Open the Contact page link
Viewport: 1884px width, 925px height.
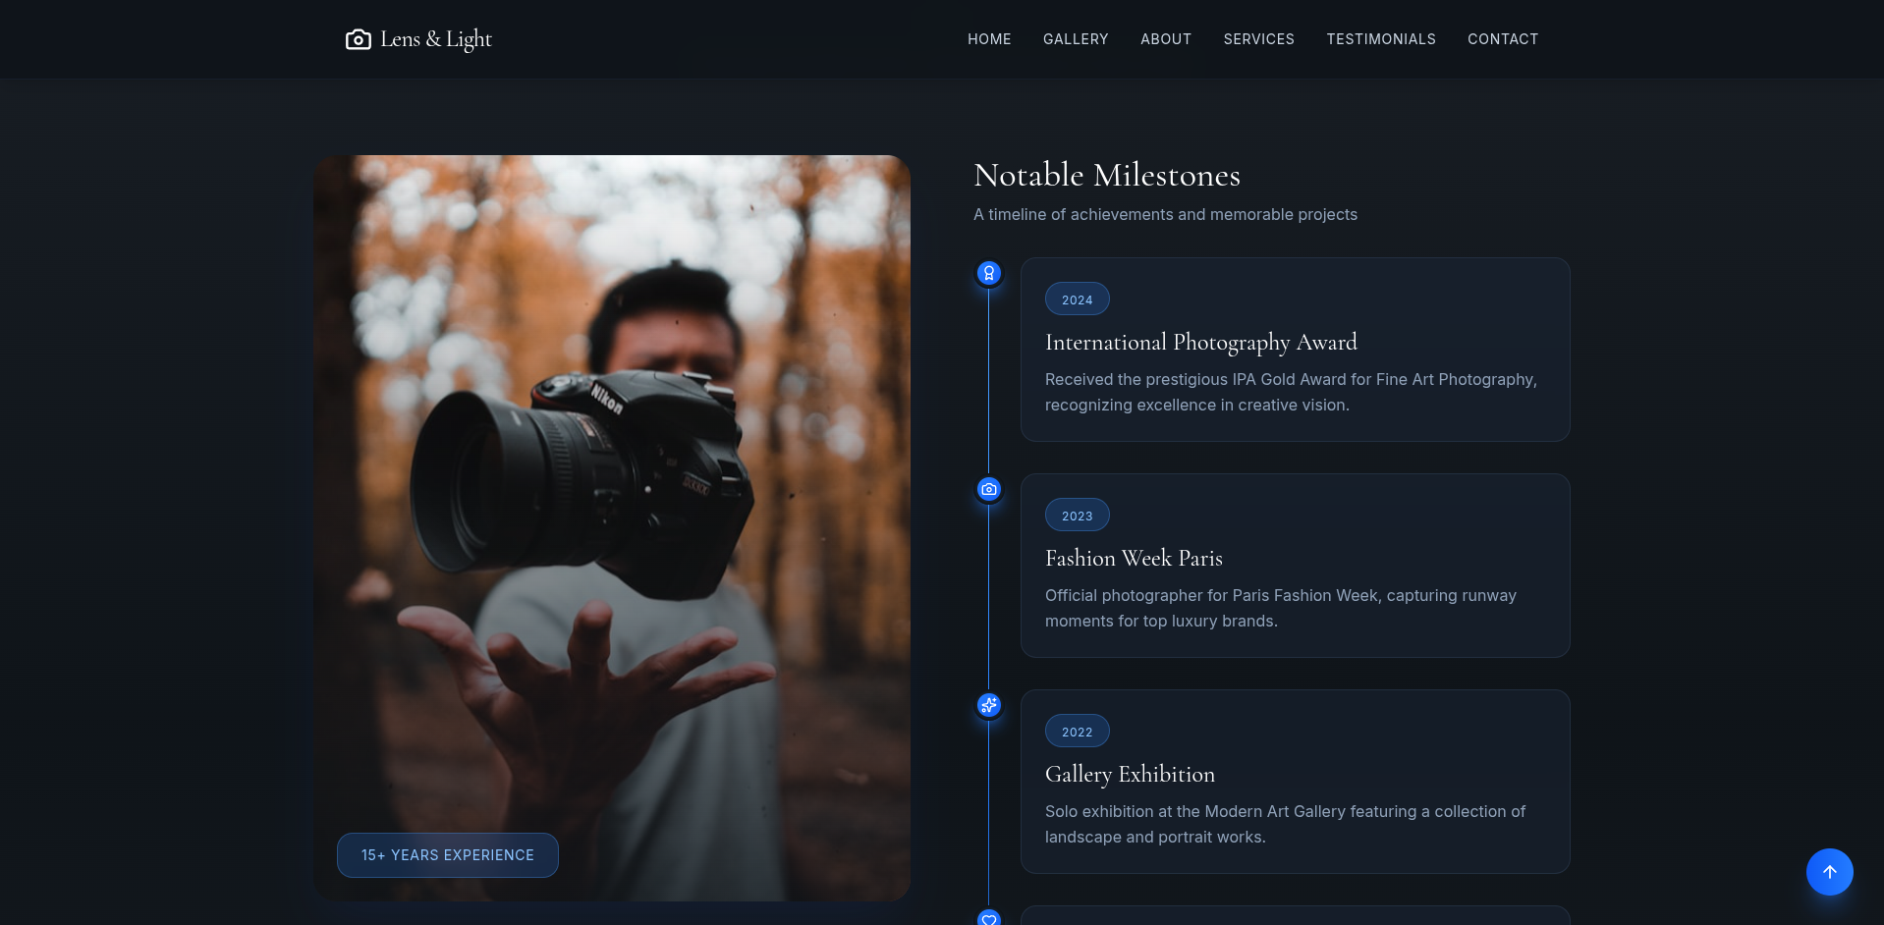tap(1502, 39)
